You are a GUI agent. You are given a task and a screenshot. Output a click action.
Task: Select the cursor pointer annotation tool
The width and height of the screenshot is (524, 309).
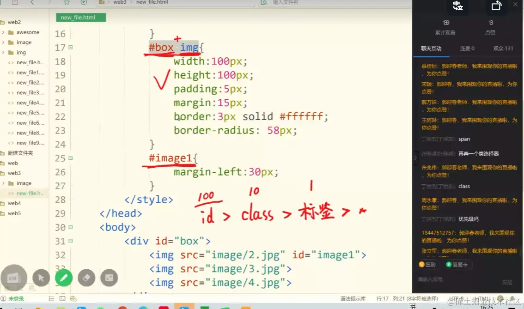click(x=41, y=278)
